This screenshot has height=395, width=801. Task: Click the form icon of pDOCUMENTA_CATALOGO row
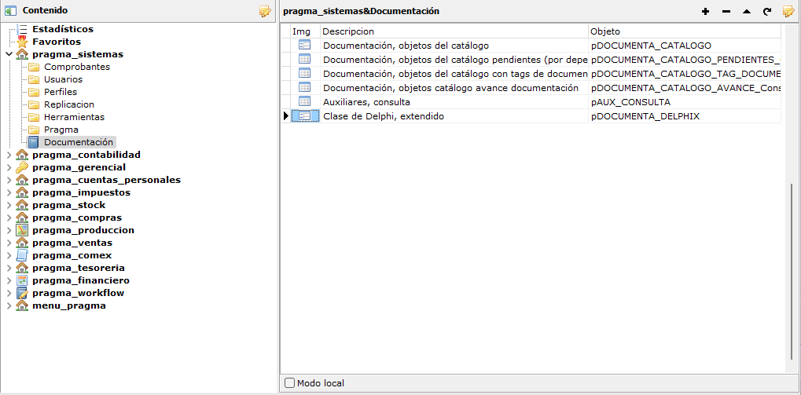[x=304, y=45]
